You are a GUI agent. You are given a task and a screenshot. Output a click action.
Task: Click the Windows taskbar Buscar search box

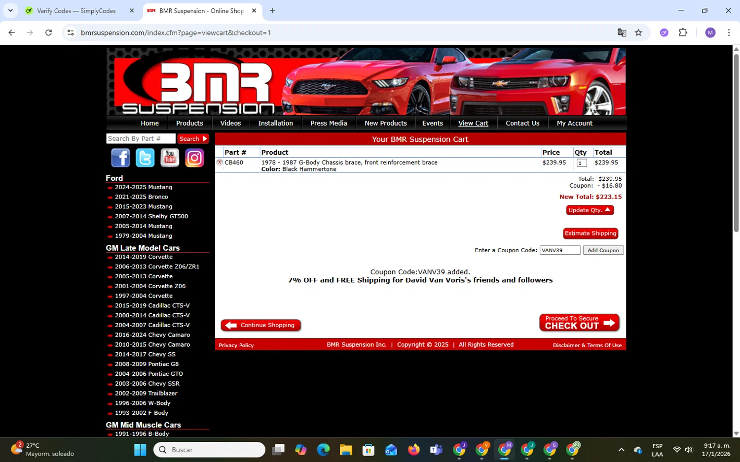coord(209,450)
